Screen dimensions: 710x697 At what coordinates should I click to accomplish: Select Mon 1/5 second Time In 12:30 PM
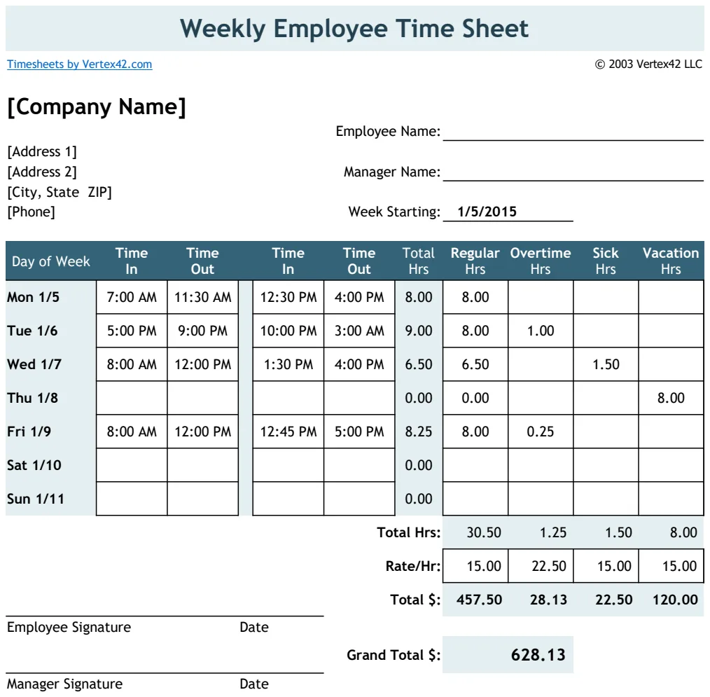(x=288, y=297)
